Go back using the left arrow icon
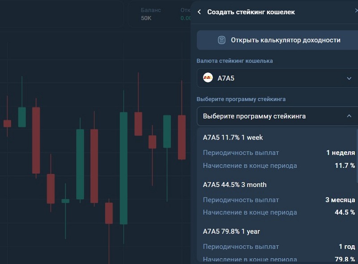This screenshot has height=264, width=358. click(x=199, y=12)
